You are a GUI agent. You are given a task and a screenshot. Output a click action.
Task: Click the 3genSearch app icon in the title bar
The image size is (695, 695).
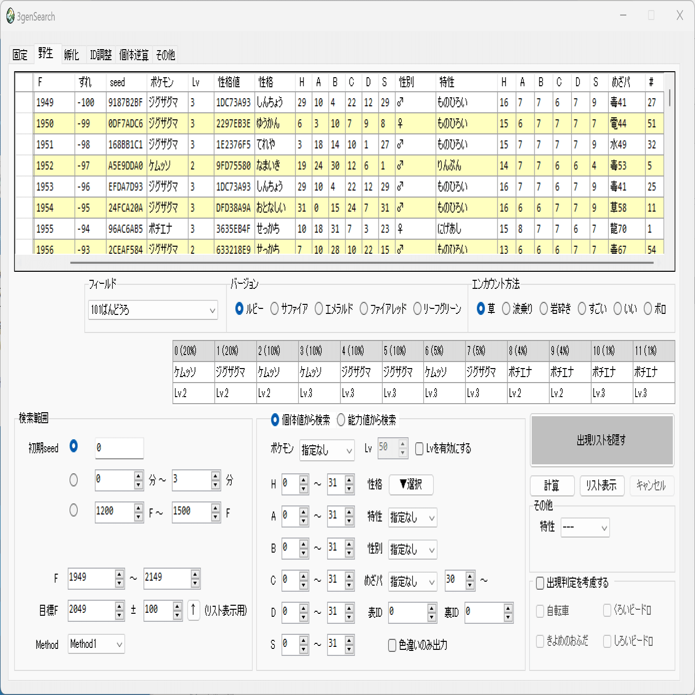click(x=12, y=17)
